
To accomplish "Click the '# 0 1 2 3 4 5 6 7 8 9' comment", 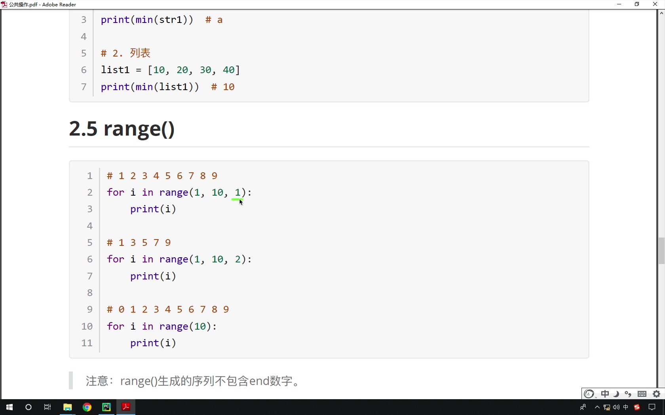I will click(168, 309).
